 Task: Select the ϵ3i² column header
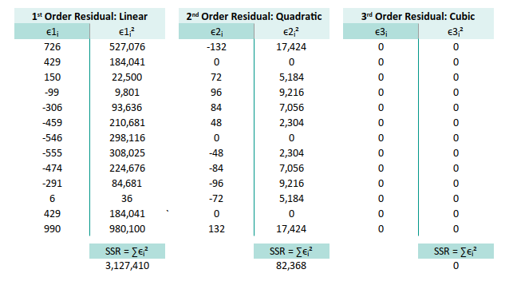456,32
